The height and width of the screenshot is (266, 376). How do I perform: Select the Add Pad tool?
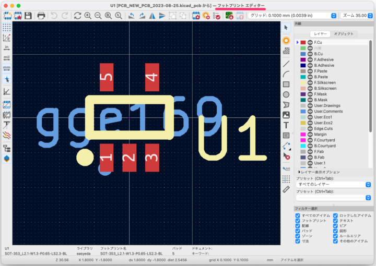286,40
